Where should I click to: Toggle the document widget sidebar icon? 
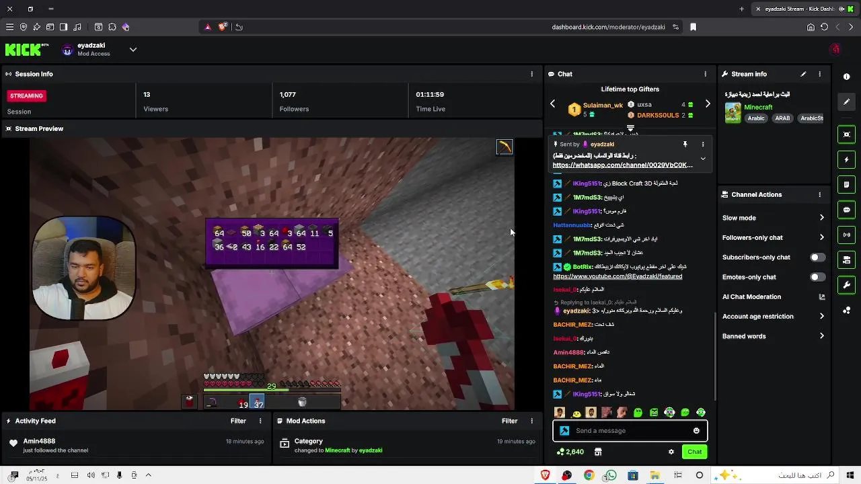847,184
